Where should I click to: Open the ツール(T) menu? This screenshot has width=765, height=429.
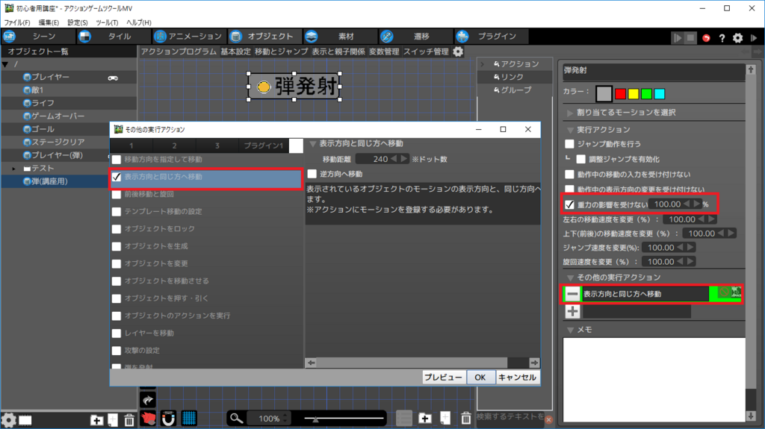click(106, 22)
